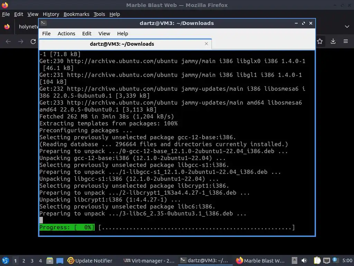Go back in Firefox
Screen dimensions: 354x266
point(8,42)
